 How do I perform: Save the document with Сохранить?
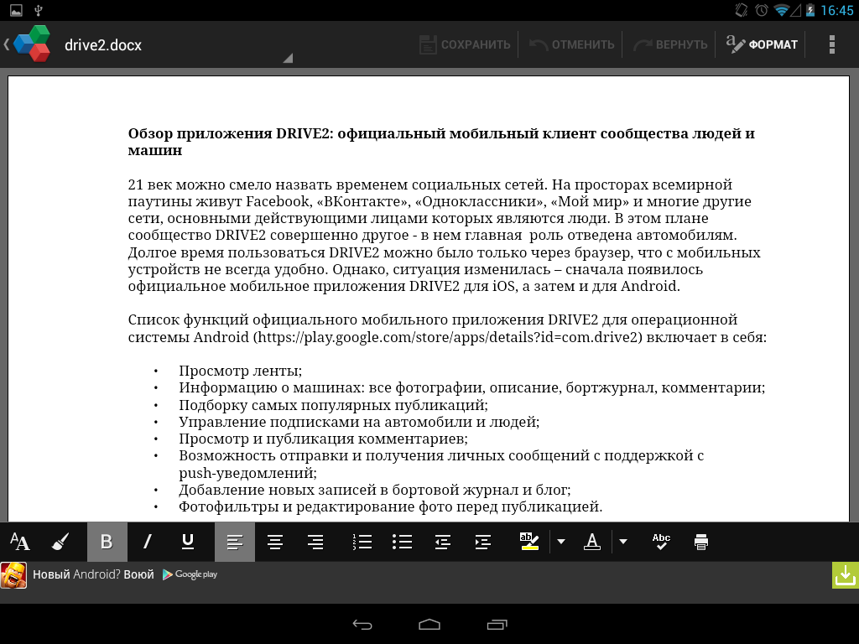click(x=465, y=45)
